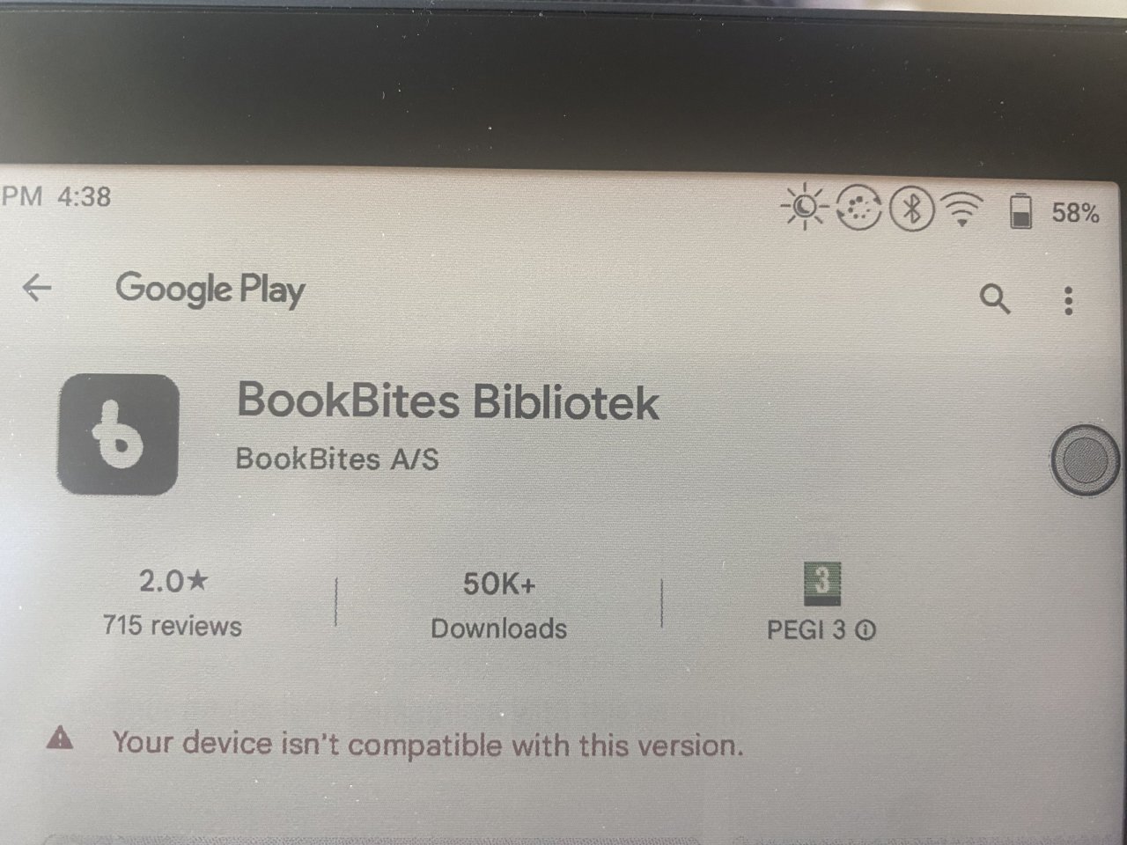Image resolution: width=1127 pixels, height=845 pixels.
Task: Tap the BookBites Bibliotek app title
Action: [x=448, y=401]
